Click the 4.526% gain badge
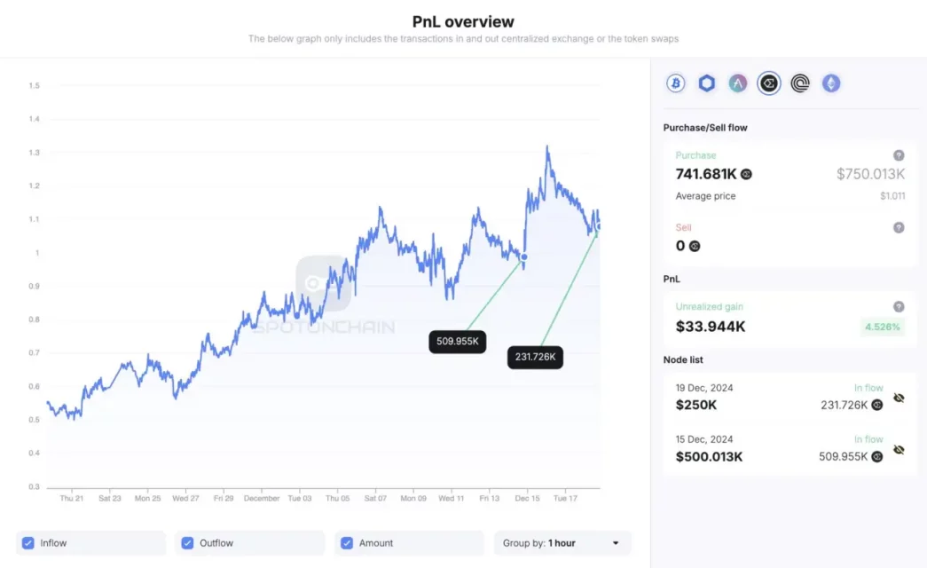Viewport: 927px width, 568px height. 883,327
